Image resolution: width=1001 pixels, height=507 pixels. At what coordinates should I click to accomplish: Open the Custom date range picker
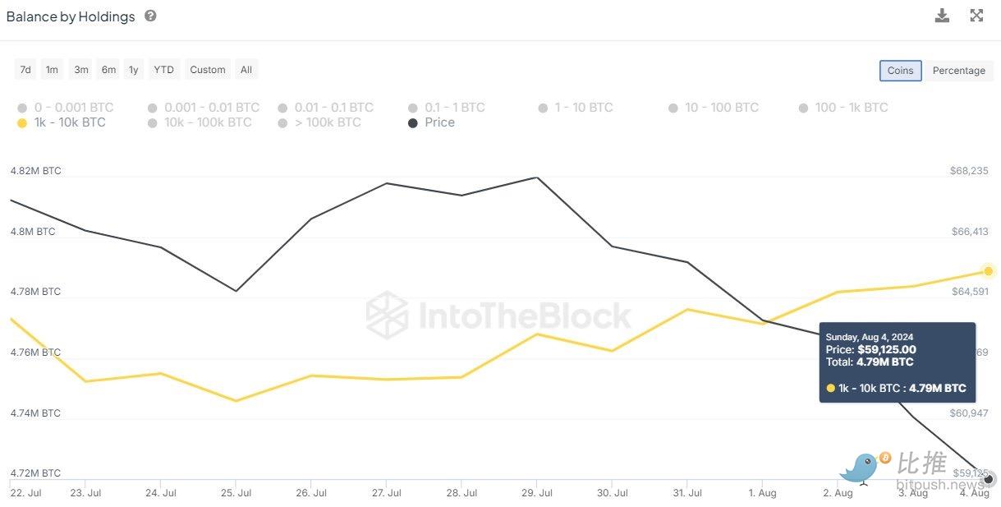(x=208, y=70)
